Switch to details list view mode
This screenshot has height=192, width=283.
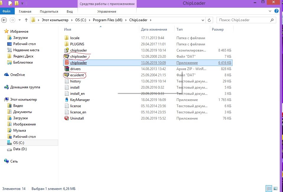pyautogui.click(x=269, y=188)
